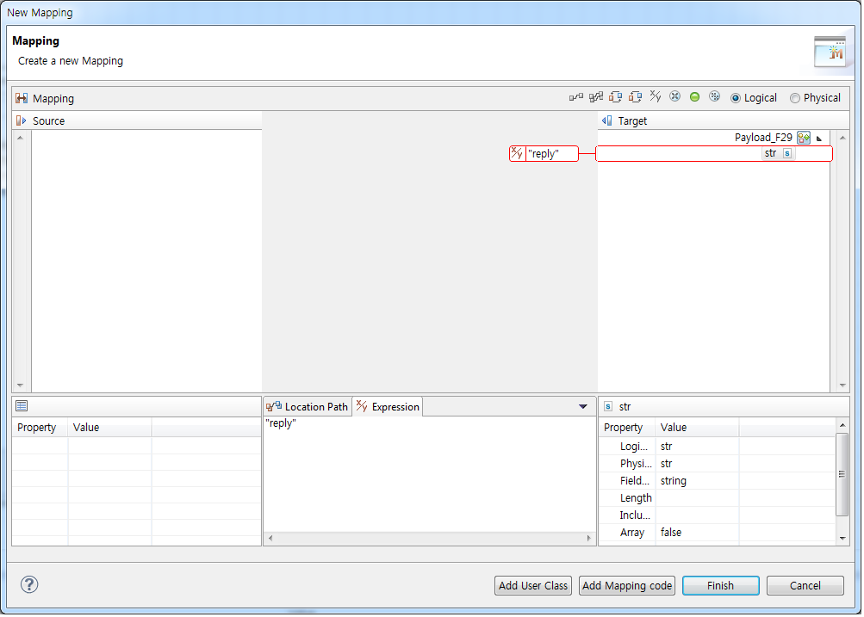Screen dimensions: 864x617
Task: Switch to the Location Path tab
Action: click(x=308, y=405)
